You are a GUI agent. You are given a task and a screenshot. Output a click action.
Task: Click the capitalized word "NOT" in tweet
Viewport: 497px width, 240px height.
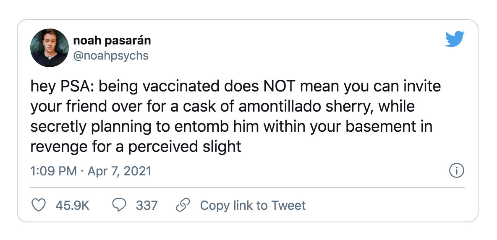[x=279, y=87]
